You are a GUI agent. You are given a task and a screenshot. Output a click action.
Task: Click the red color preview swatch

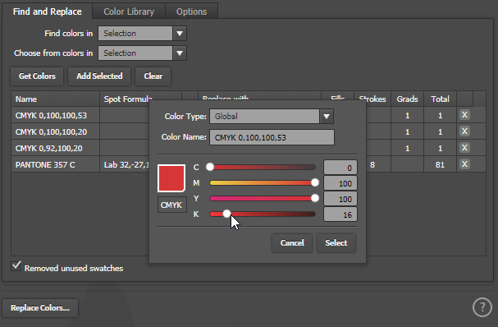click(x=171, y=178)
